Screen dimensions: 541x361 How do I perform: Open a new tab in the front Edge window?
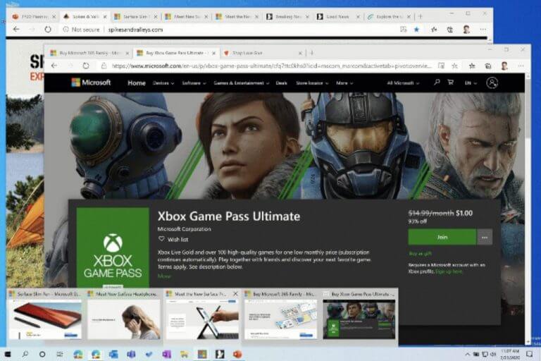(311, 53)
